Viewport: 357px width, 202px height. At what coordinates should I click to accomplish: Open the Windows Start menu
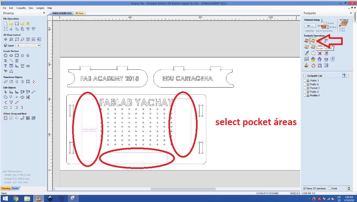point(5,198)
